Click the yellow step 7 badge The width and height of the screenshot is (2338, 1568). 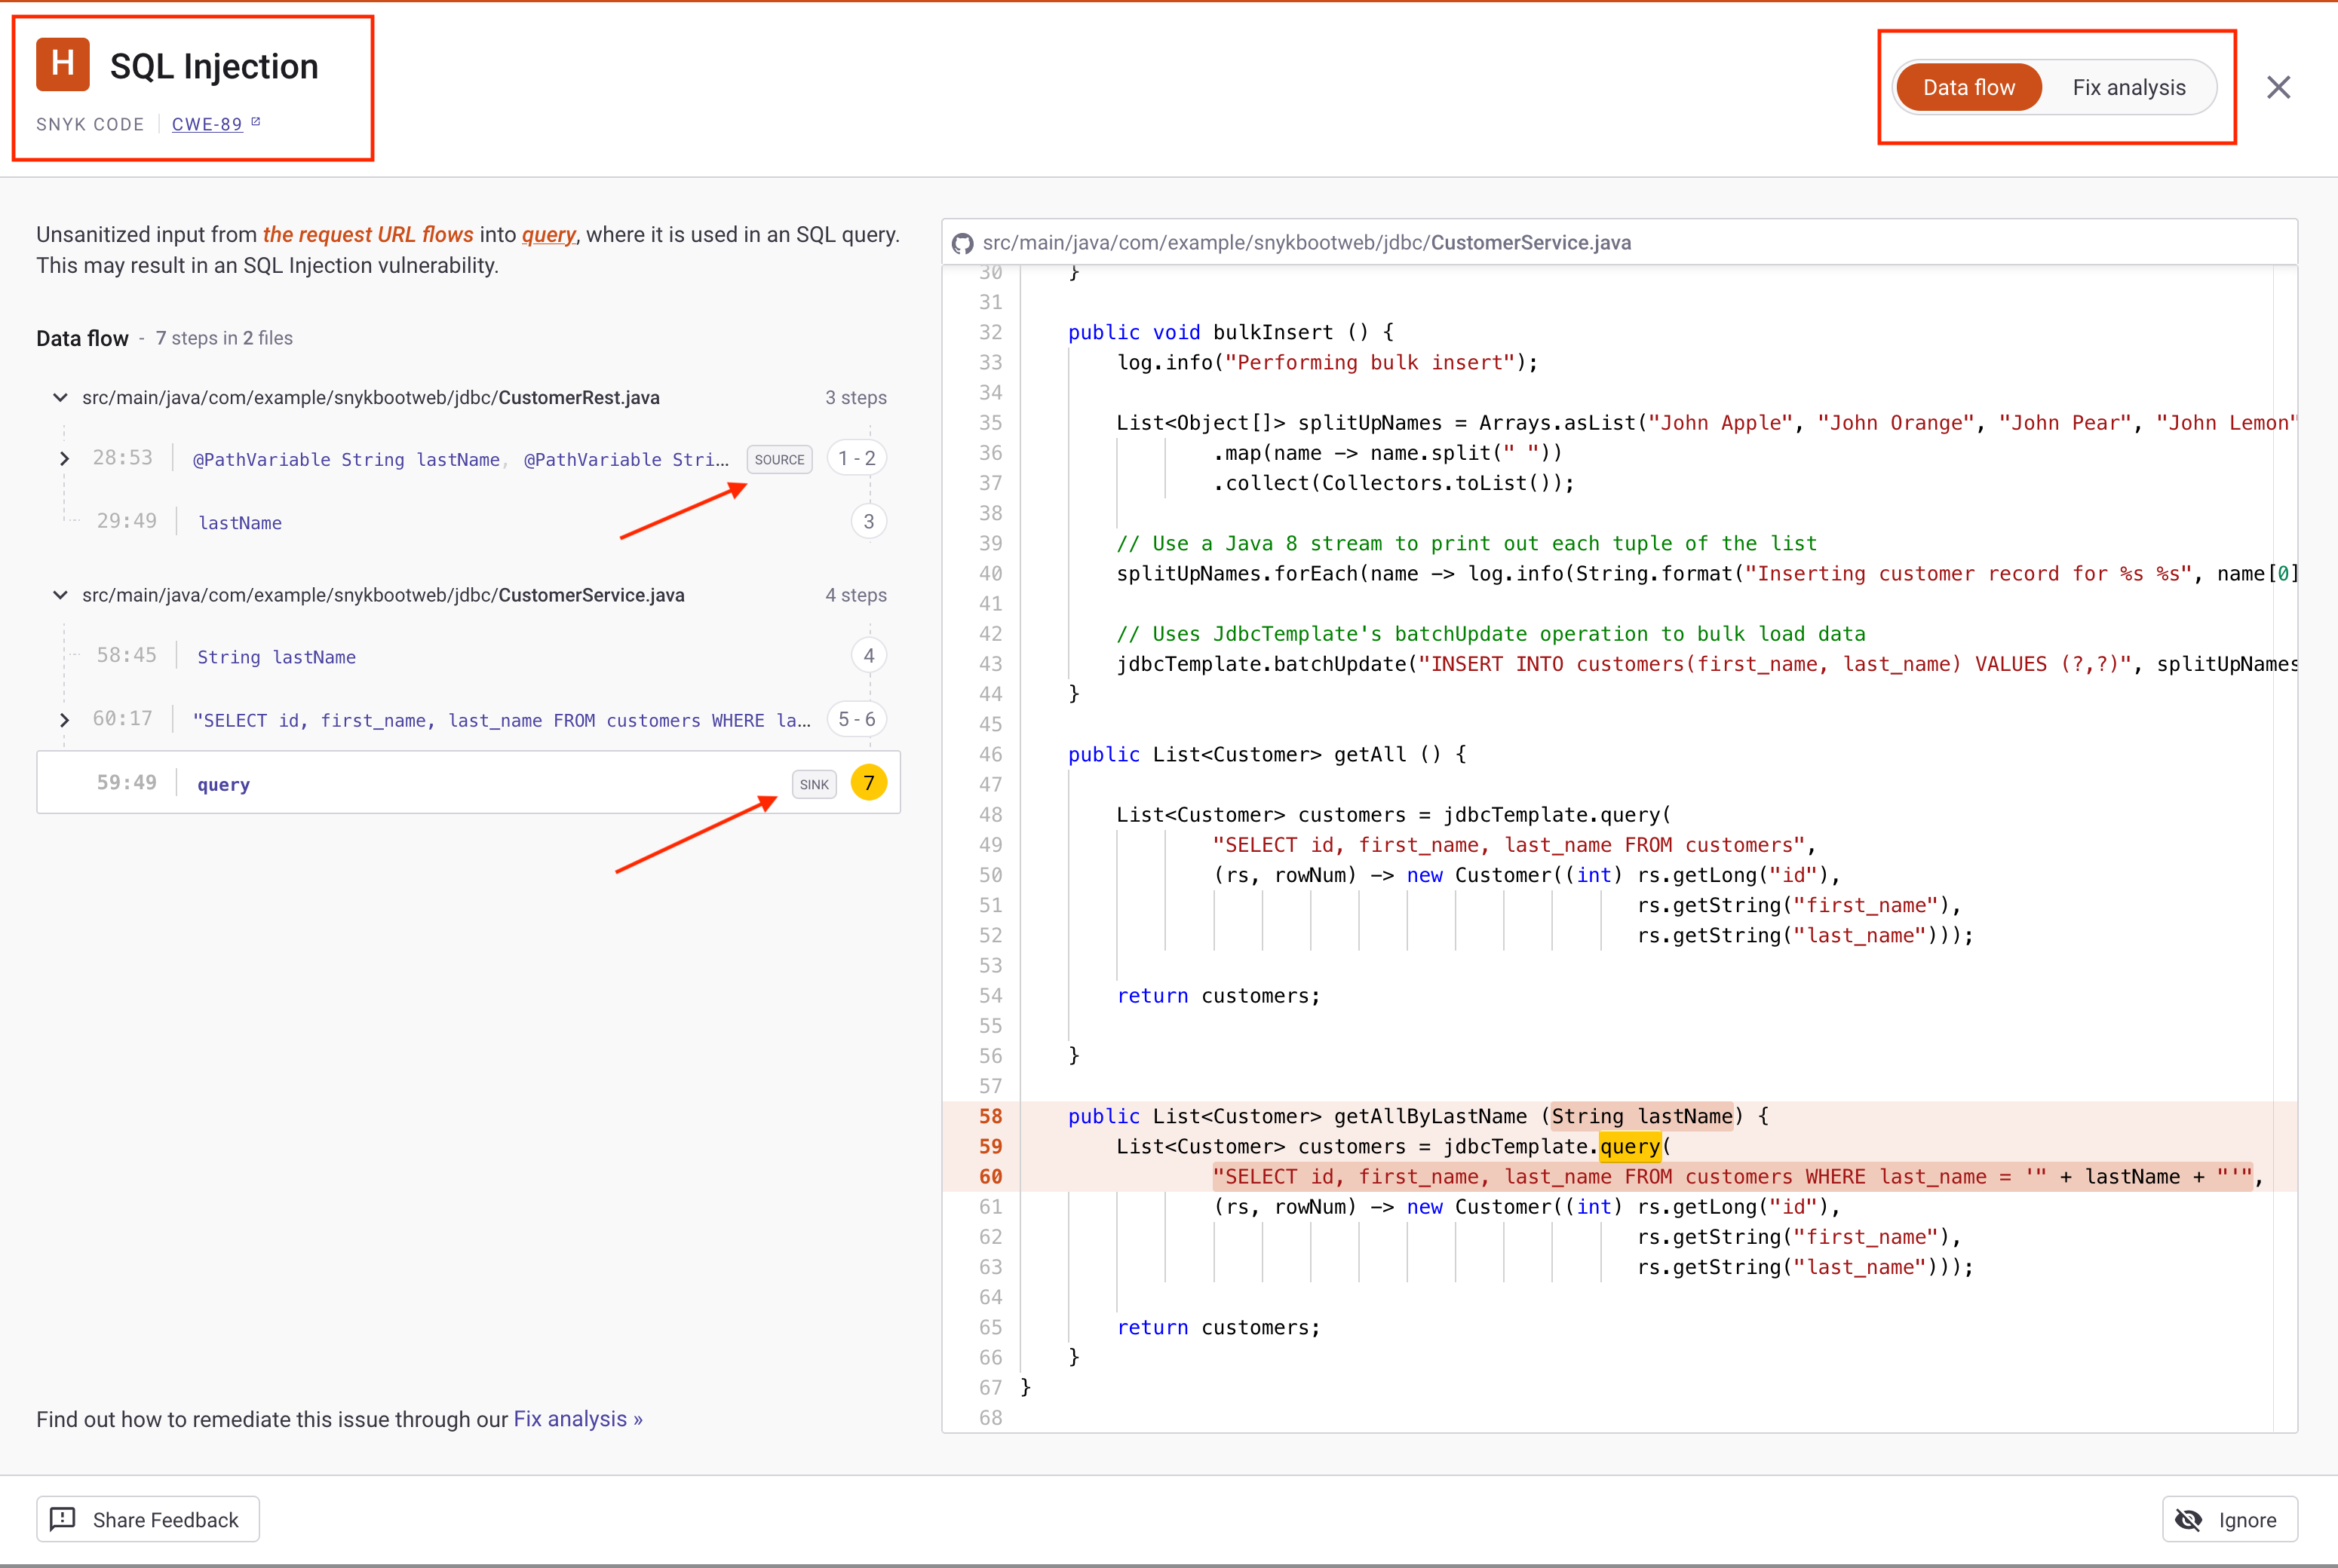[x=868, y=782]
